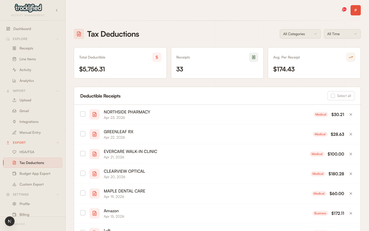Viewport: 369px width, 231px height.
Task: Open Gmail import page
Action: click(x=33, y=111)
